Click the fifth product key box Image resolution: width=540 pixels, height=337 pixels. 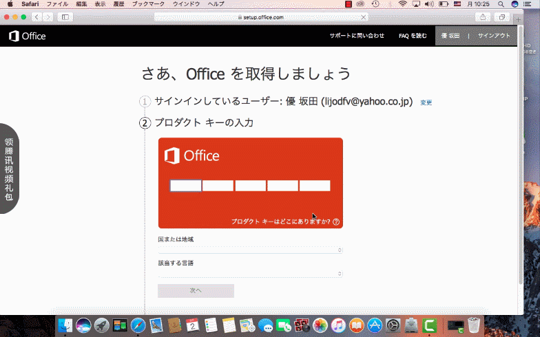pos(315,186)
